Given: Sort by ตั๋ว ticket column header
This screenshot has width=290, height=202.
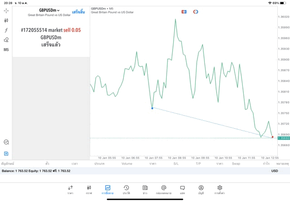Looking at the screenshot, I should tap(47, 164).
